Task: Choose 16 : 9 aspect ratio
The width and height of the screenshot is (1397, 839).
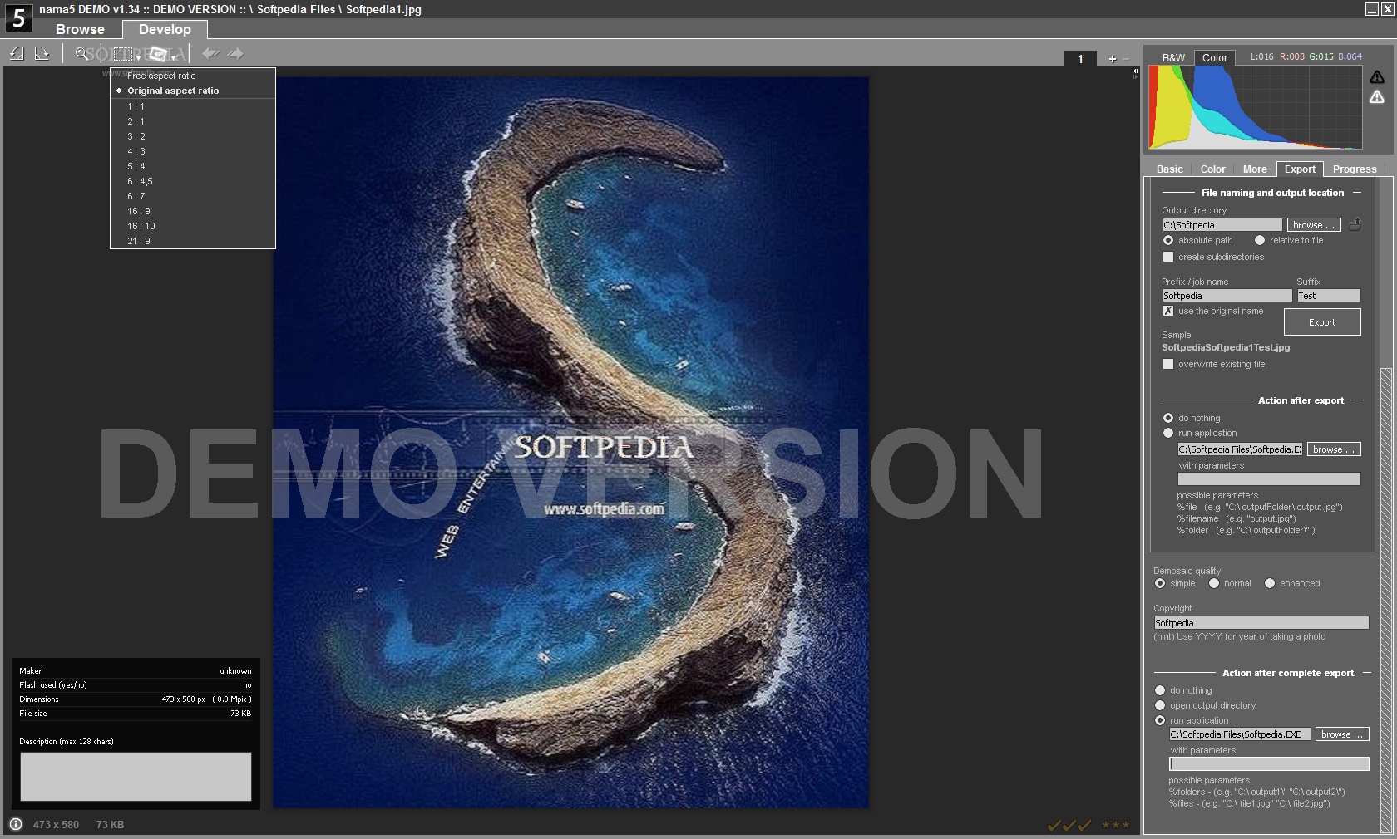Action: [193, 211]
